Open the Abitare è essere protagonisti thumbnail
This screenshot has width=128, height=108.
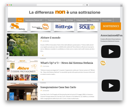tap(22, 70)
